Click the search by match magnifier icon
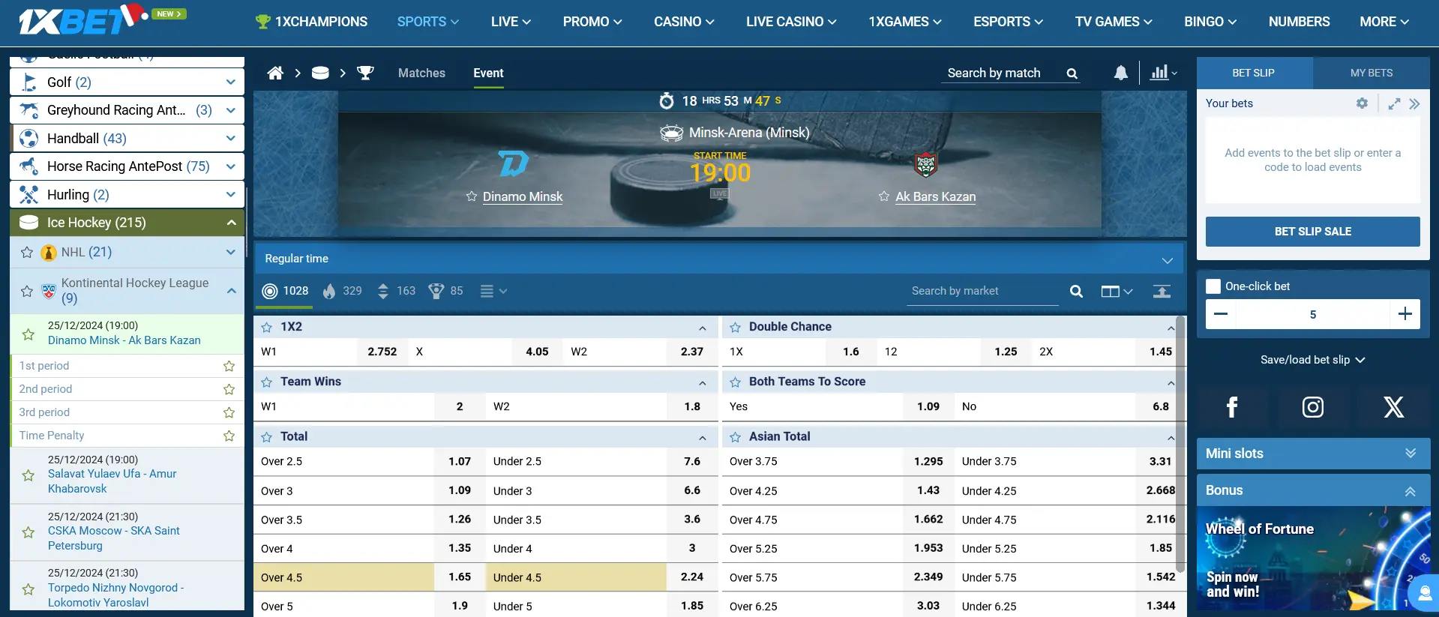 (1072, 73)
